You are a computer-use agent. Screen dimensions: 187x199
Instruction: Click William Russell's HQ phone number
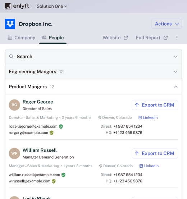(128, 181)
